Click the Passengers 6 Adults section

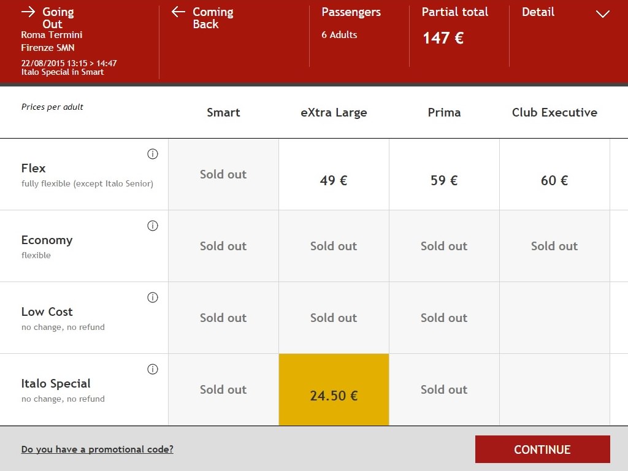pos(351,23)
